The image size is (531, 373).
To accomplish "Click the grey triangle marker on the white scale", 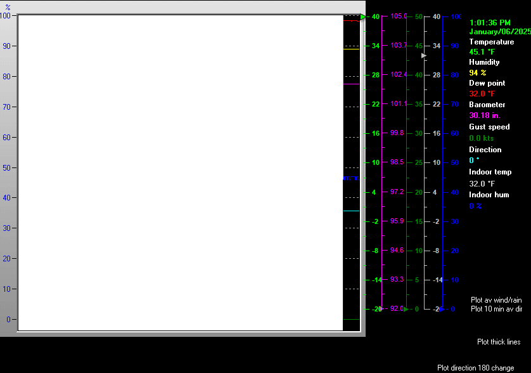I will tap(424, 56).
